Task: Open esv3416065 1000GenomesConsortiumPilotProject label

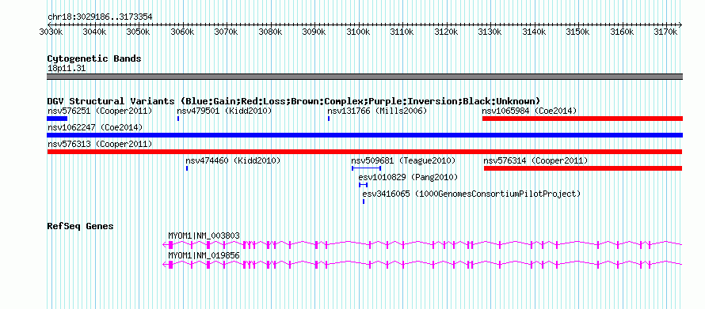Action: pos(471,194)
